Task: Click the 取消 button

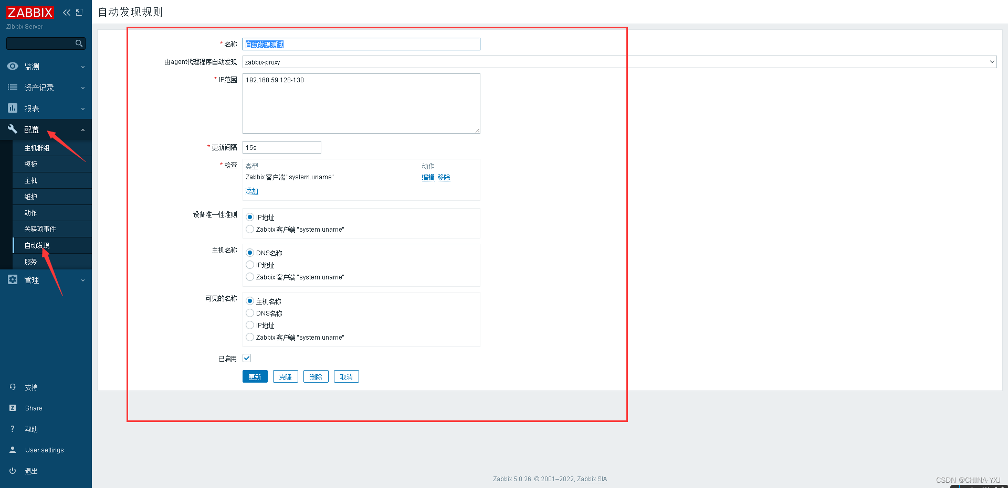Action: pos(346,376)
